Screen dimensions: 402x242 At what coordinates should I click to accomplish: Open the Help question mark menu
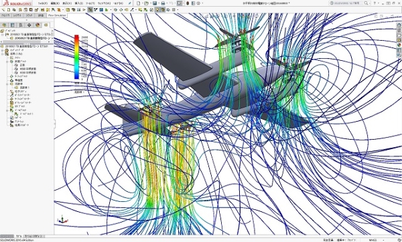tap(375, 3)
